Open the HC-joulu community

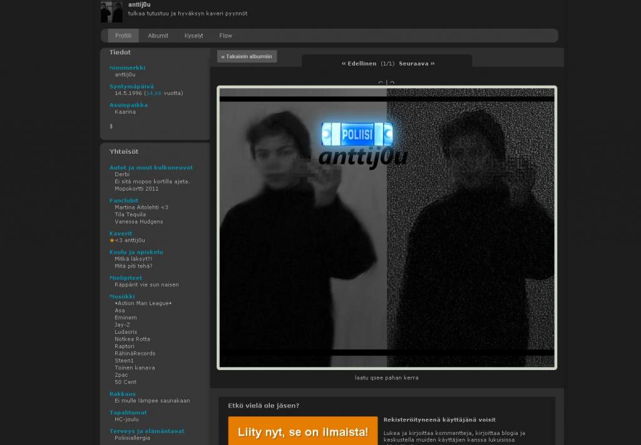click(126, 419)
